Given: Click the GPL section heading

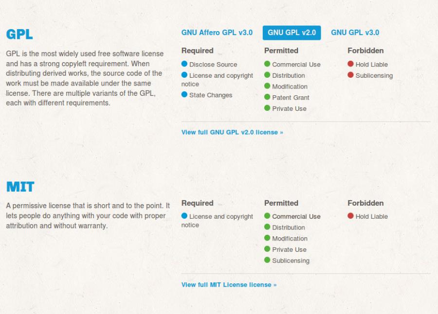Looking at the screenshot, I should coord(19,35).
